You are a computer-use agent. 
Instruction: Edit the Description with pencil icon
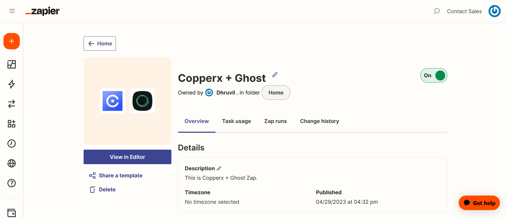pos(219,168)
